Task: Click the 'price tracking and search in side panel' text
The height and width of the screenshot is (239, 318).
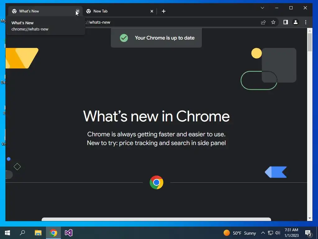Action: 172,143
